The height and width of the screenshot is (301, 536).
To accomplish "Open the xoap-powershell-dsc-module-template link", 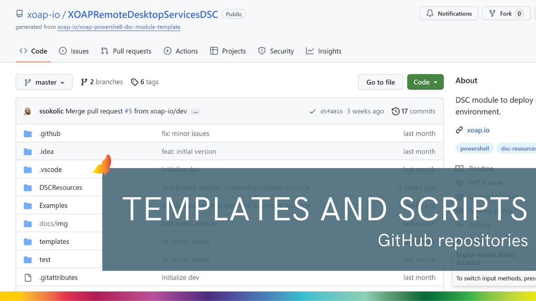I will [119, 27].
